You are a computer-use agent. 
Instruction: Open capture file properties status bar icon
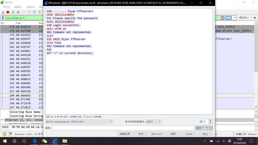(10, 134)
